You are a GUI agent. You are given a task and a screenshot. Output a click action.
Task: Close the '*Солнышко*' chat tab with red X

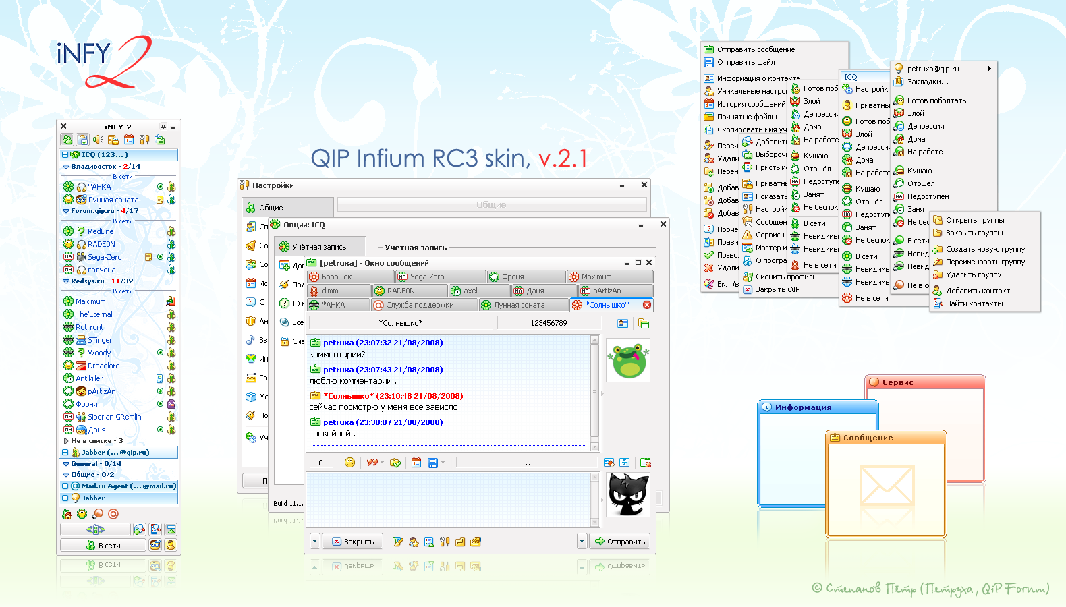(647, 305)
